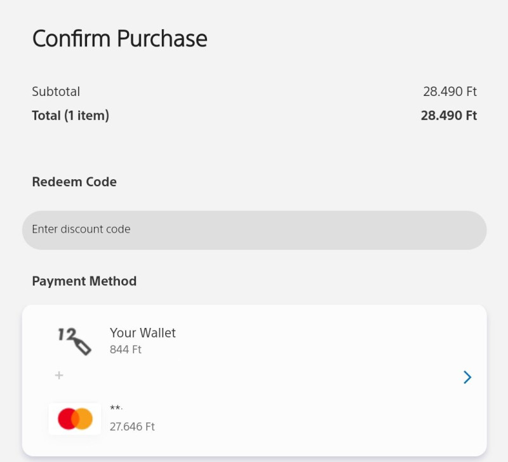This screenshot has height=462, width=508.
Task: Click the Redeem Code heading
Action: click(x=74, y=182)
